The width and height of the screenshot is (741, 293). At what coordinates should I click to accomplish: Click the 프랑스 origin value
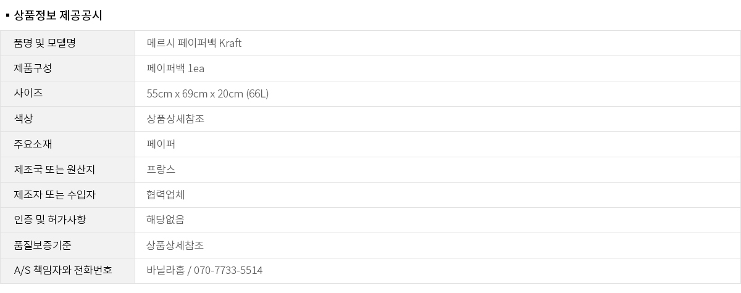(161, 170)
